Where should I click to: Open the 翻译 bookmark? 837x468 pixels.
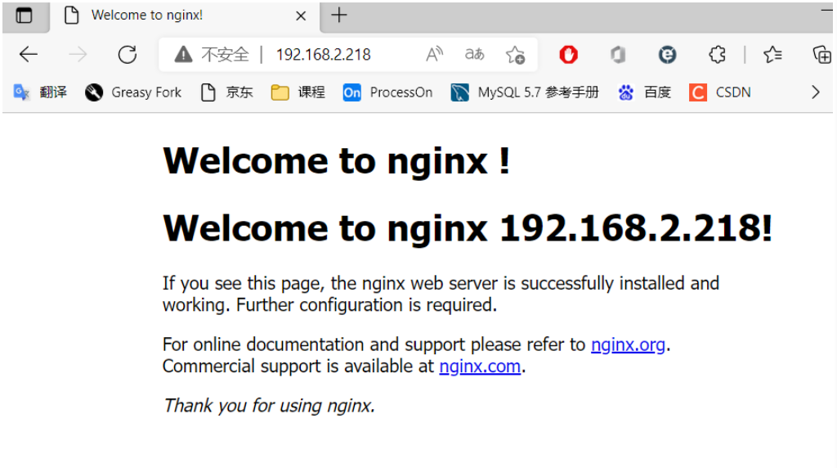click(41, 92)
